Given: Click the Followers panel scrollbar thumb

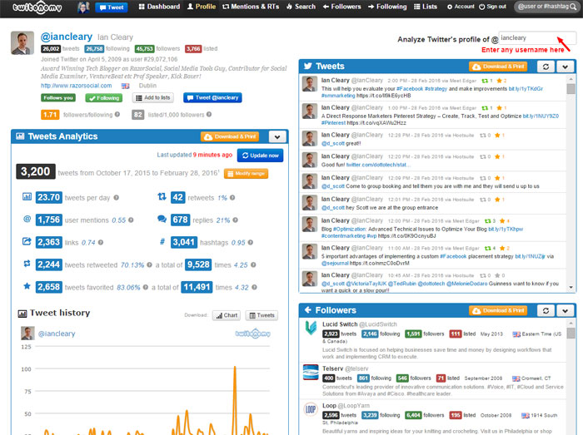Looking at the screenshot, I should pos(571,333).
